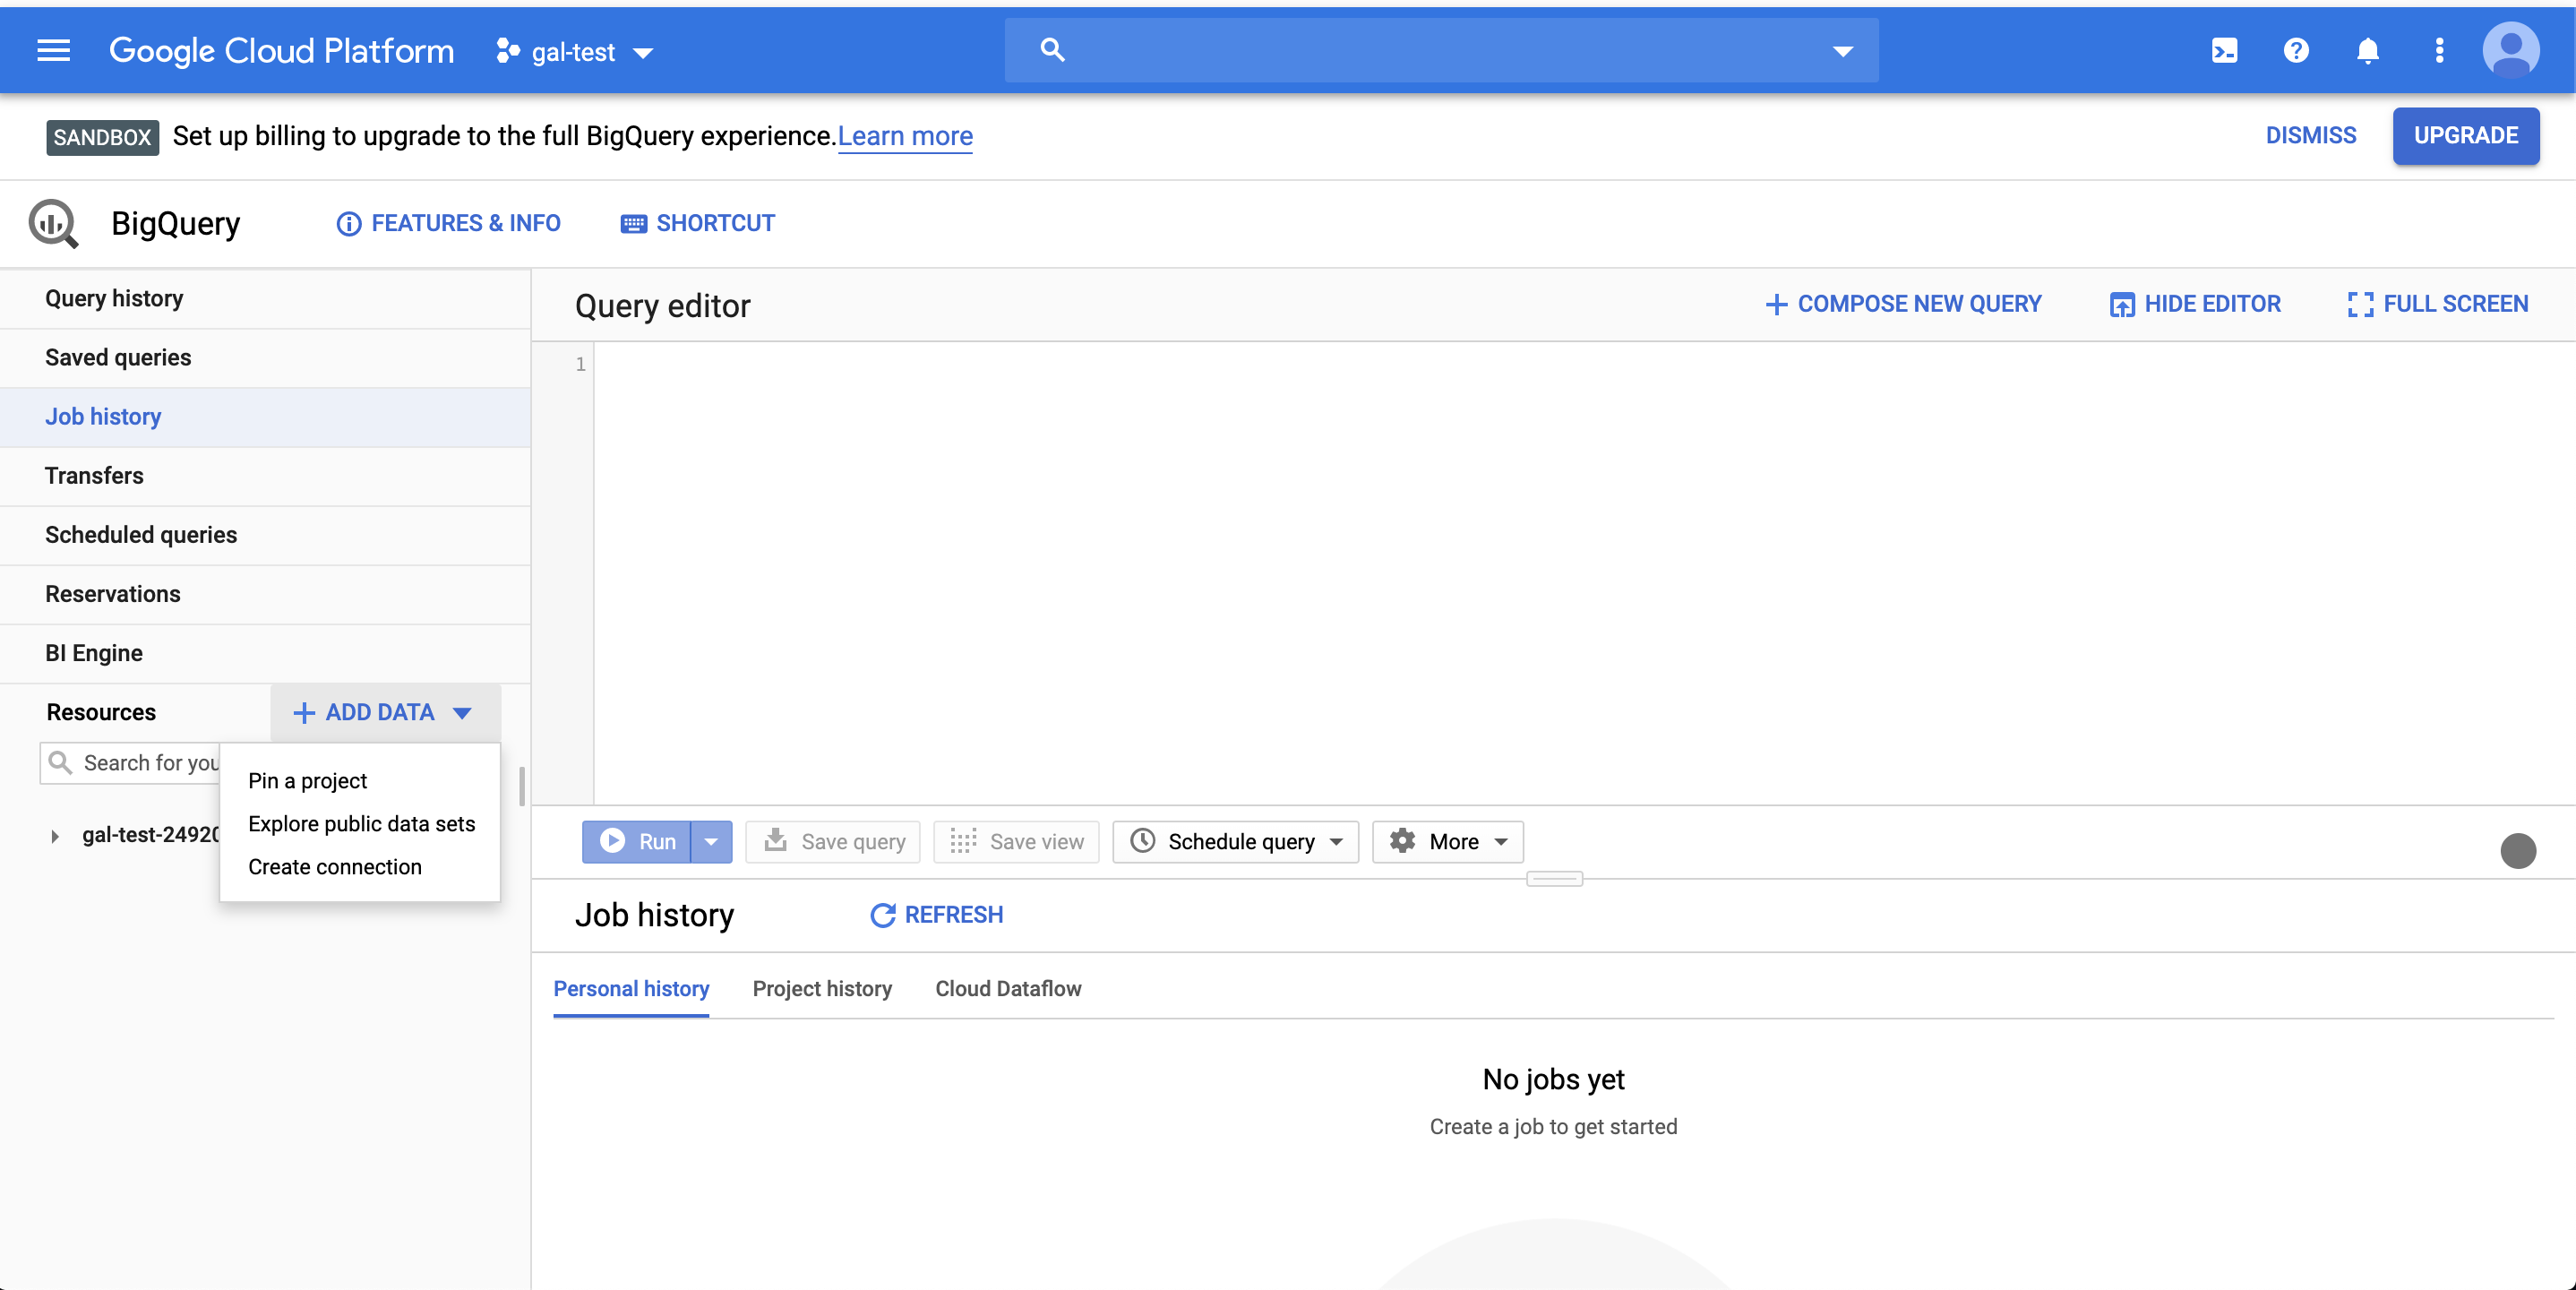Click the UPGRADE button
The width and height of the screenshot is (2576, 1290).
[2465, 136]
